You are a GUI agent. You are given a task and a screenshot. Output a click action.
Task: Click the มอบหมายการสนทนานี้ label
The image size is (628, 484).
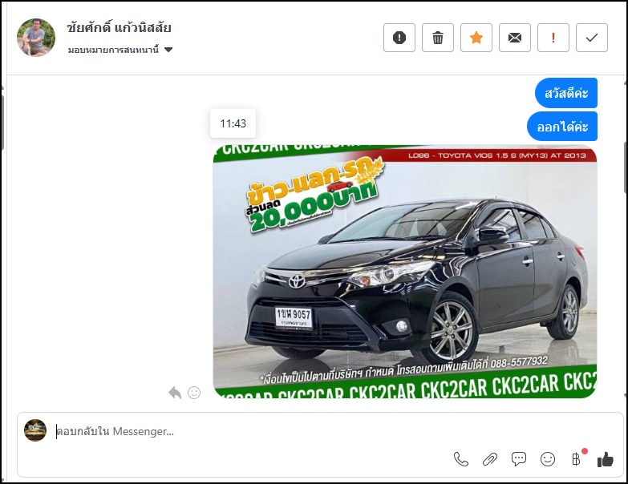tap(113, 50)
